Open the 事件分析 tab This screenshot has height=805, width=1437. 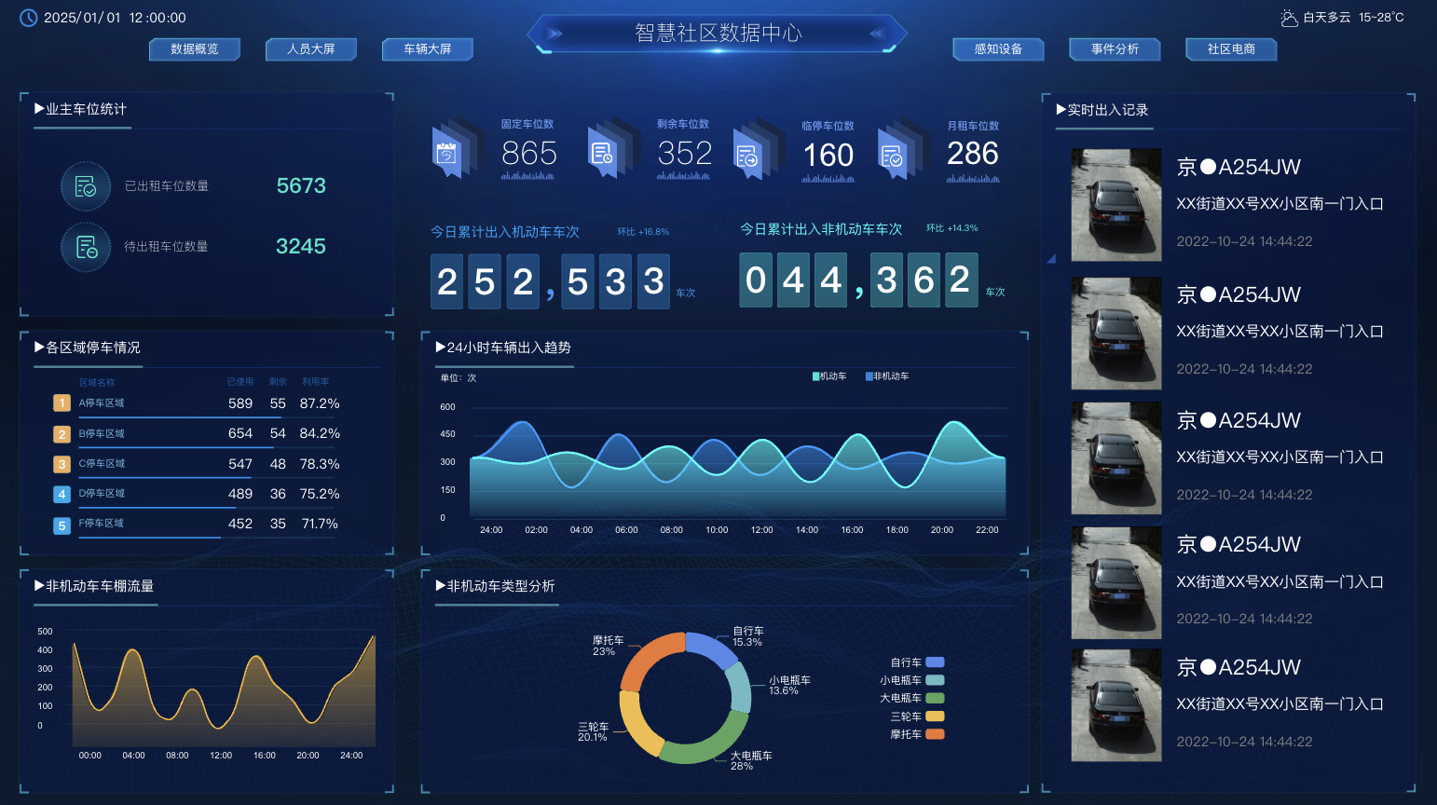click(1115, 49)
